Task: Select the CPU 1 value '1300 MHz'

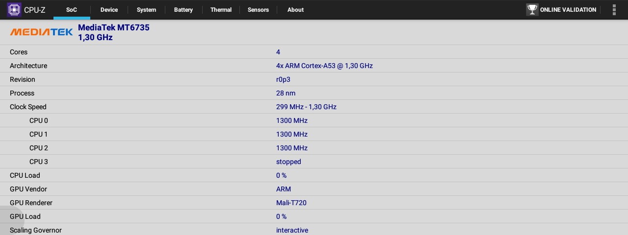Action: [292, 134]
